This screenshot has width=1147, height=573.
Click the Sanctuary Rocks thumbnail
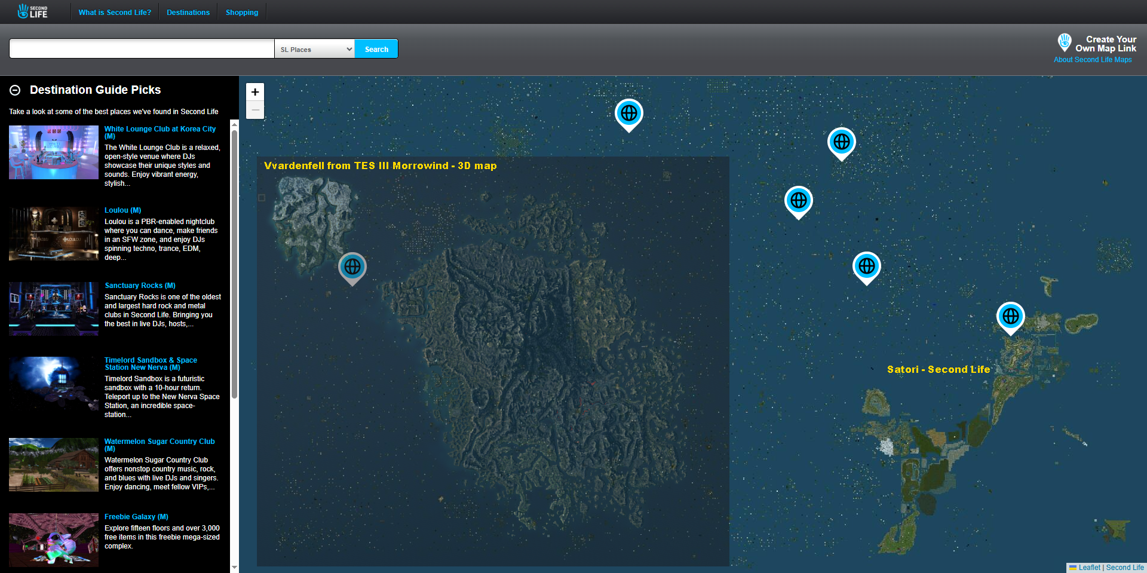pyautogui.click(x=54, y=309)
